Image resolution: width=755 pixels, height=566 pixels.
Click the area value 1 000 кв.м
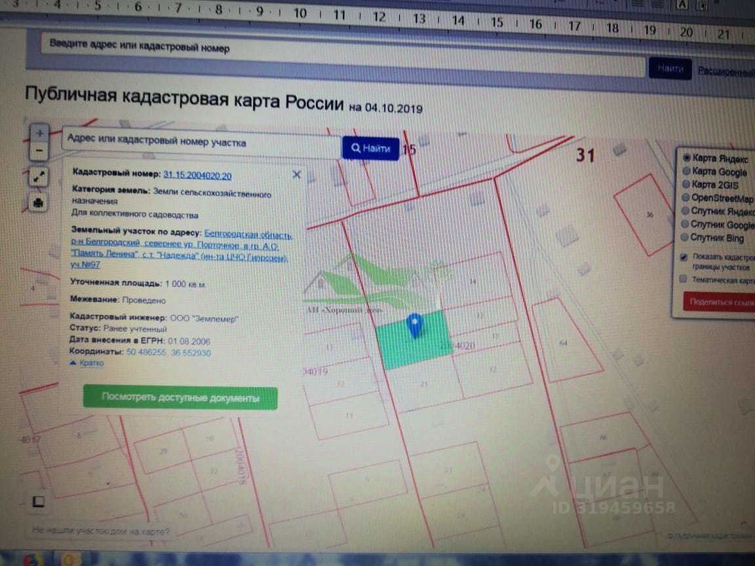[185, 284]
